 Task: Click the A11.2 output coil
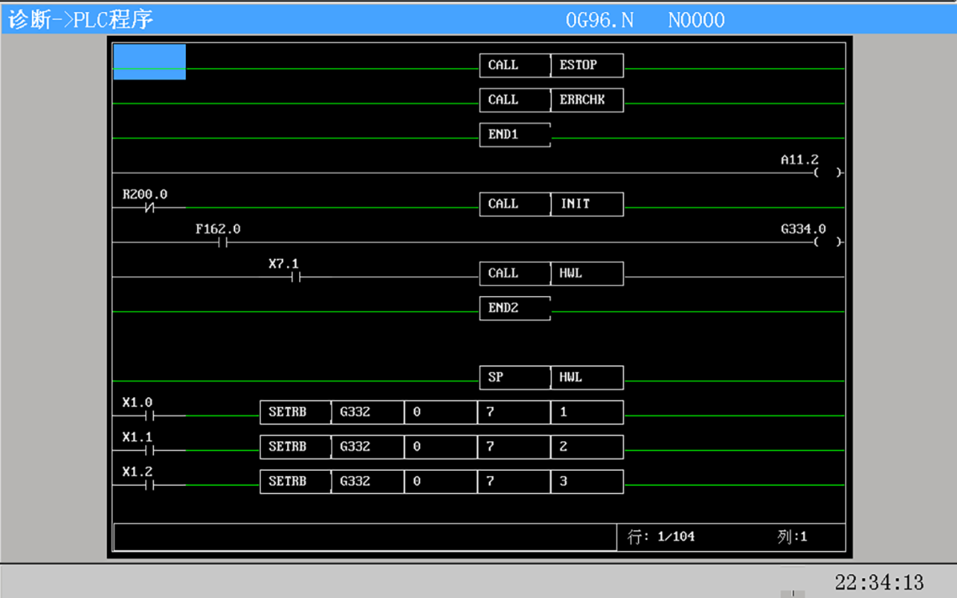(x=827, y=173)
